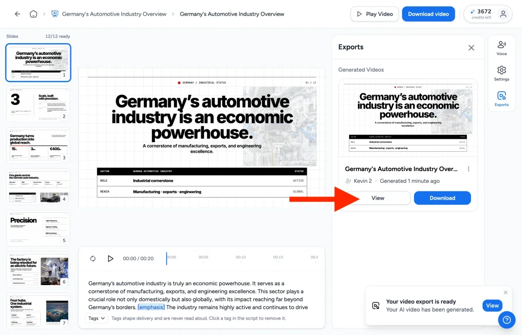The image size is (522, 335).
Task: Click the View button under generated video
Action: [x=378, y=198]
